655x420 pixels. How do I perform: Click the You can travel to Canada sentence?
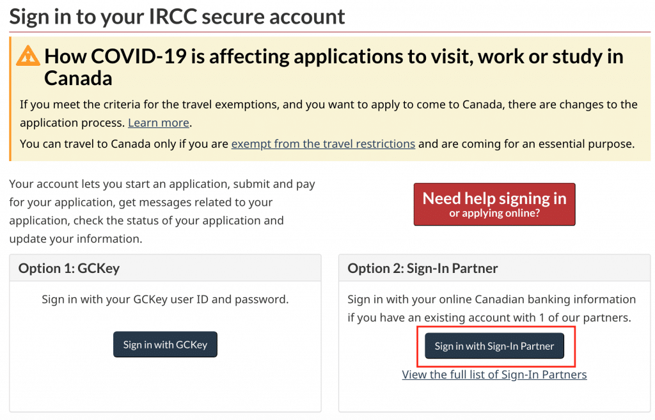[x=327, y=144]
